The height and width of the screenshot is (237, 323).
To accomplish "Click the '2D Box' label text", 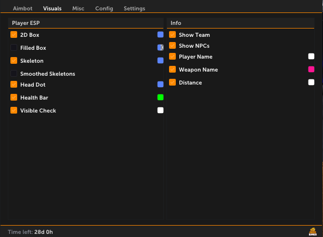I will (30, 35).
